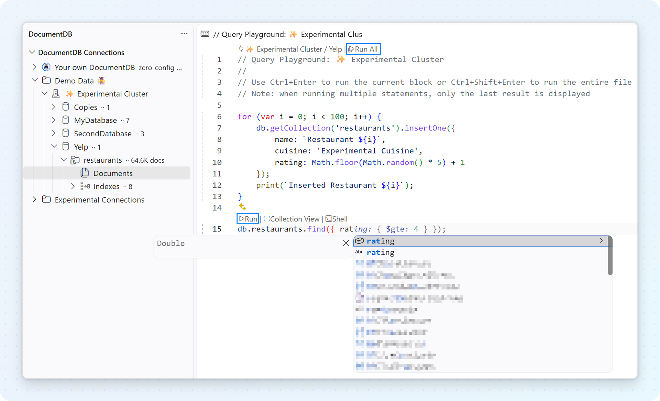This screenshot has width=660, height=401.
Task: Click the Double type label in the popup
Action: [171, 243]
